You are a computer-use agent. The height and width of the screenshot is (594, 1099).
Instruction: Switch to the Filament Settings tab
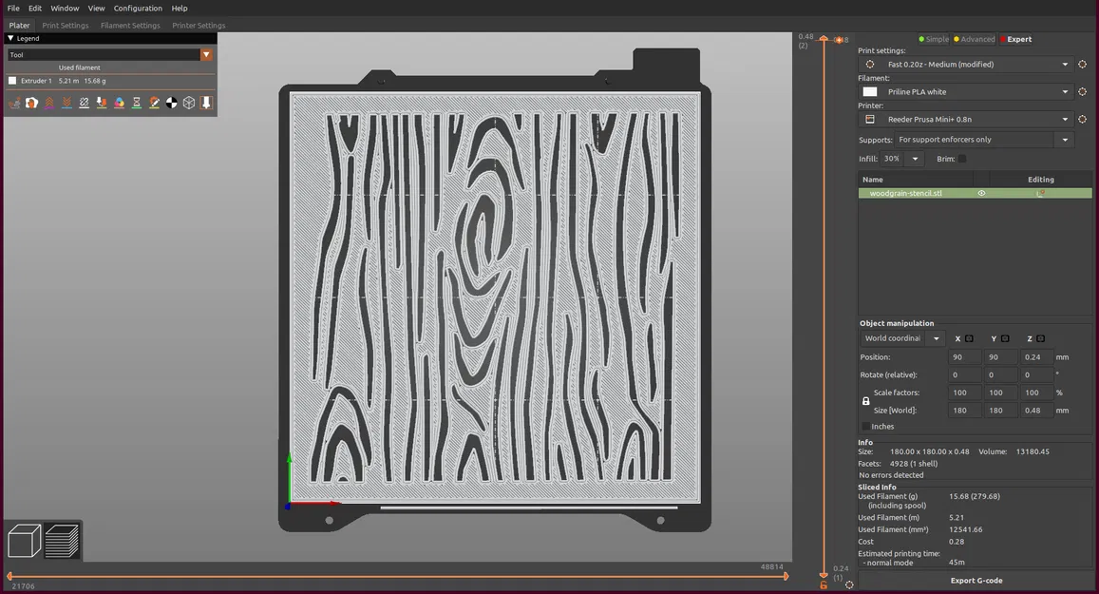(130, 26)
